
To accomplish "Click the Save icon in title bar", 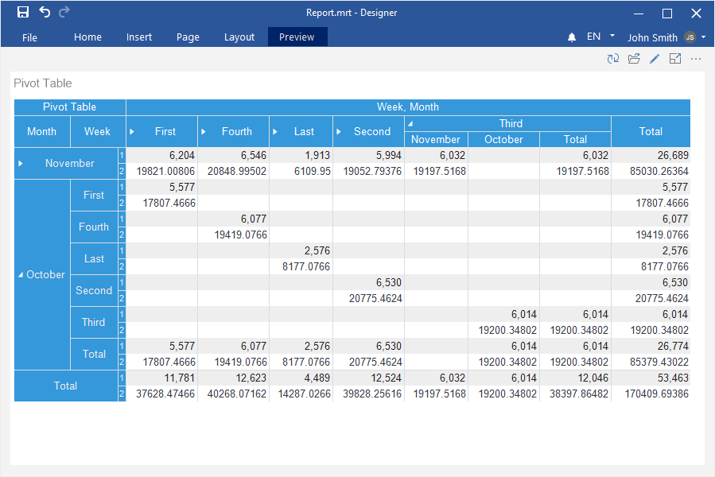I will [x=23, y=12].
